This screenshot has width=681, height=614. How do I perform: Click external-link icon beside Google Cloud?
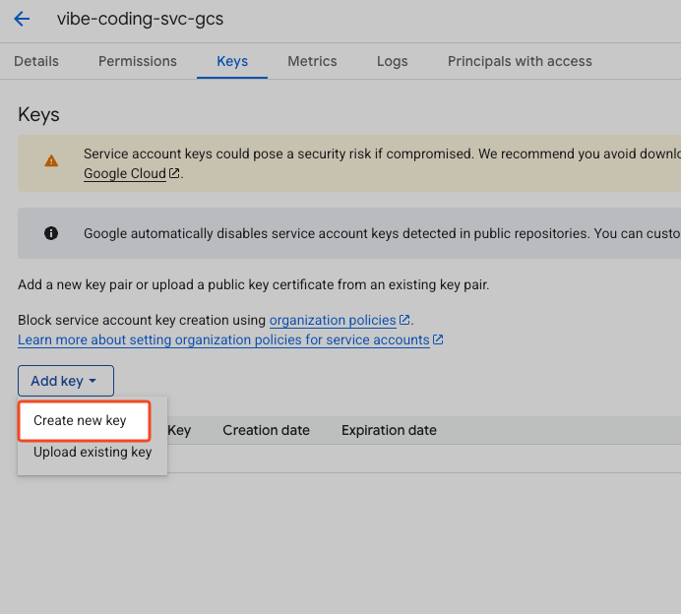coord(174,173)
